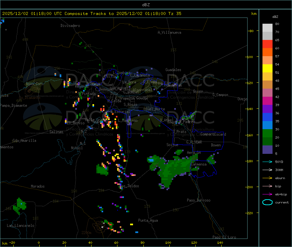Click the CompartEscard map label

pos(213,134)
